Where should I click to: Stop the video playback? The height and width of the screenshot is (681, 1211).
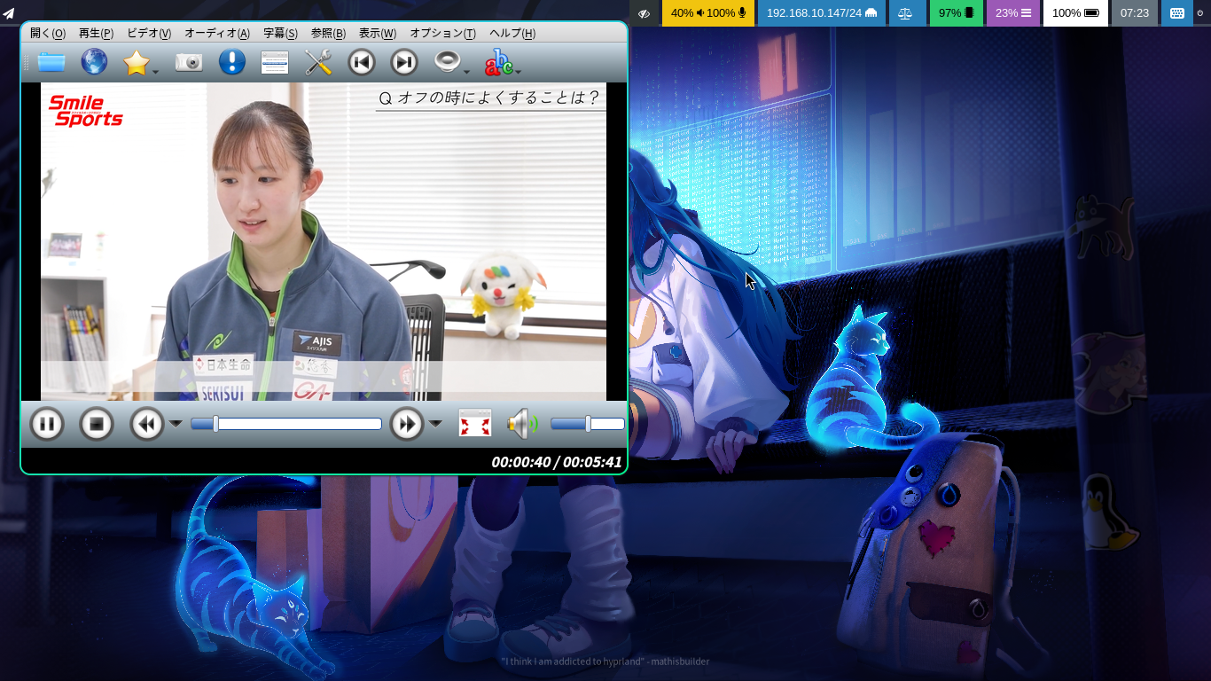pyautogui.click(x=97, y=424)
